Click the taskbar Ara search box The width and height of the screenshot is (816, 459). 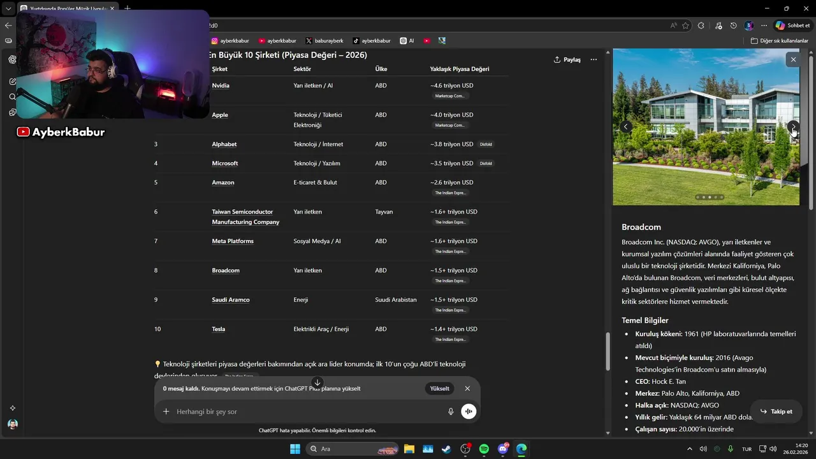point(353,449)
